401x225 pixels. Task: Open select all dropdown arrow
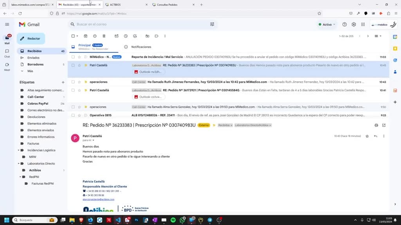77,36
